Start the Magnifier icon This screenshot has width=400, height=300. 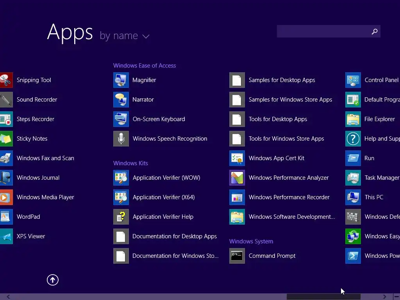121,80
